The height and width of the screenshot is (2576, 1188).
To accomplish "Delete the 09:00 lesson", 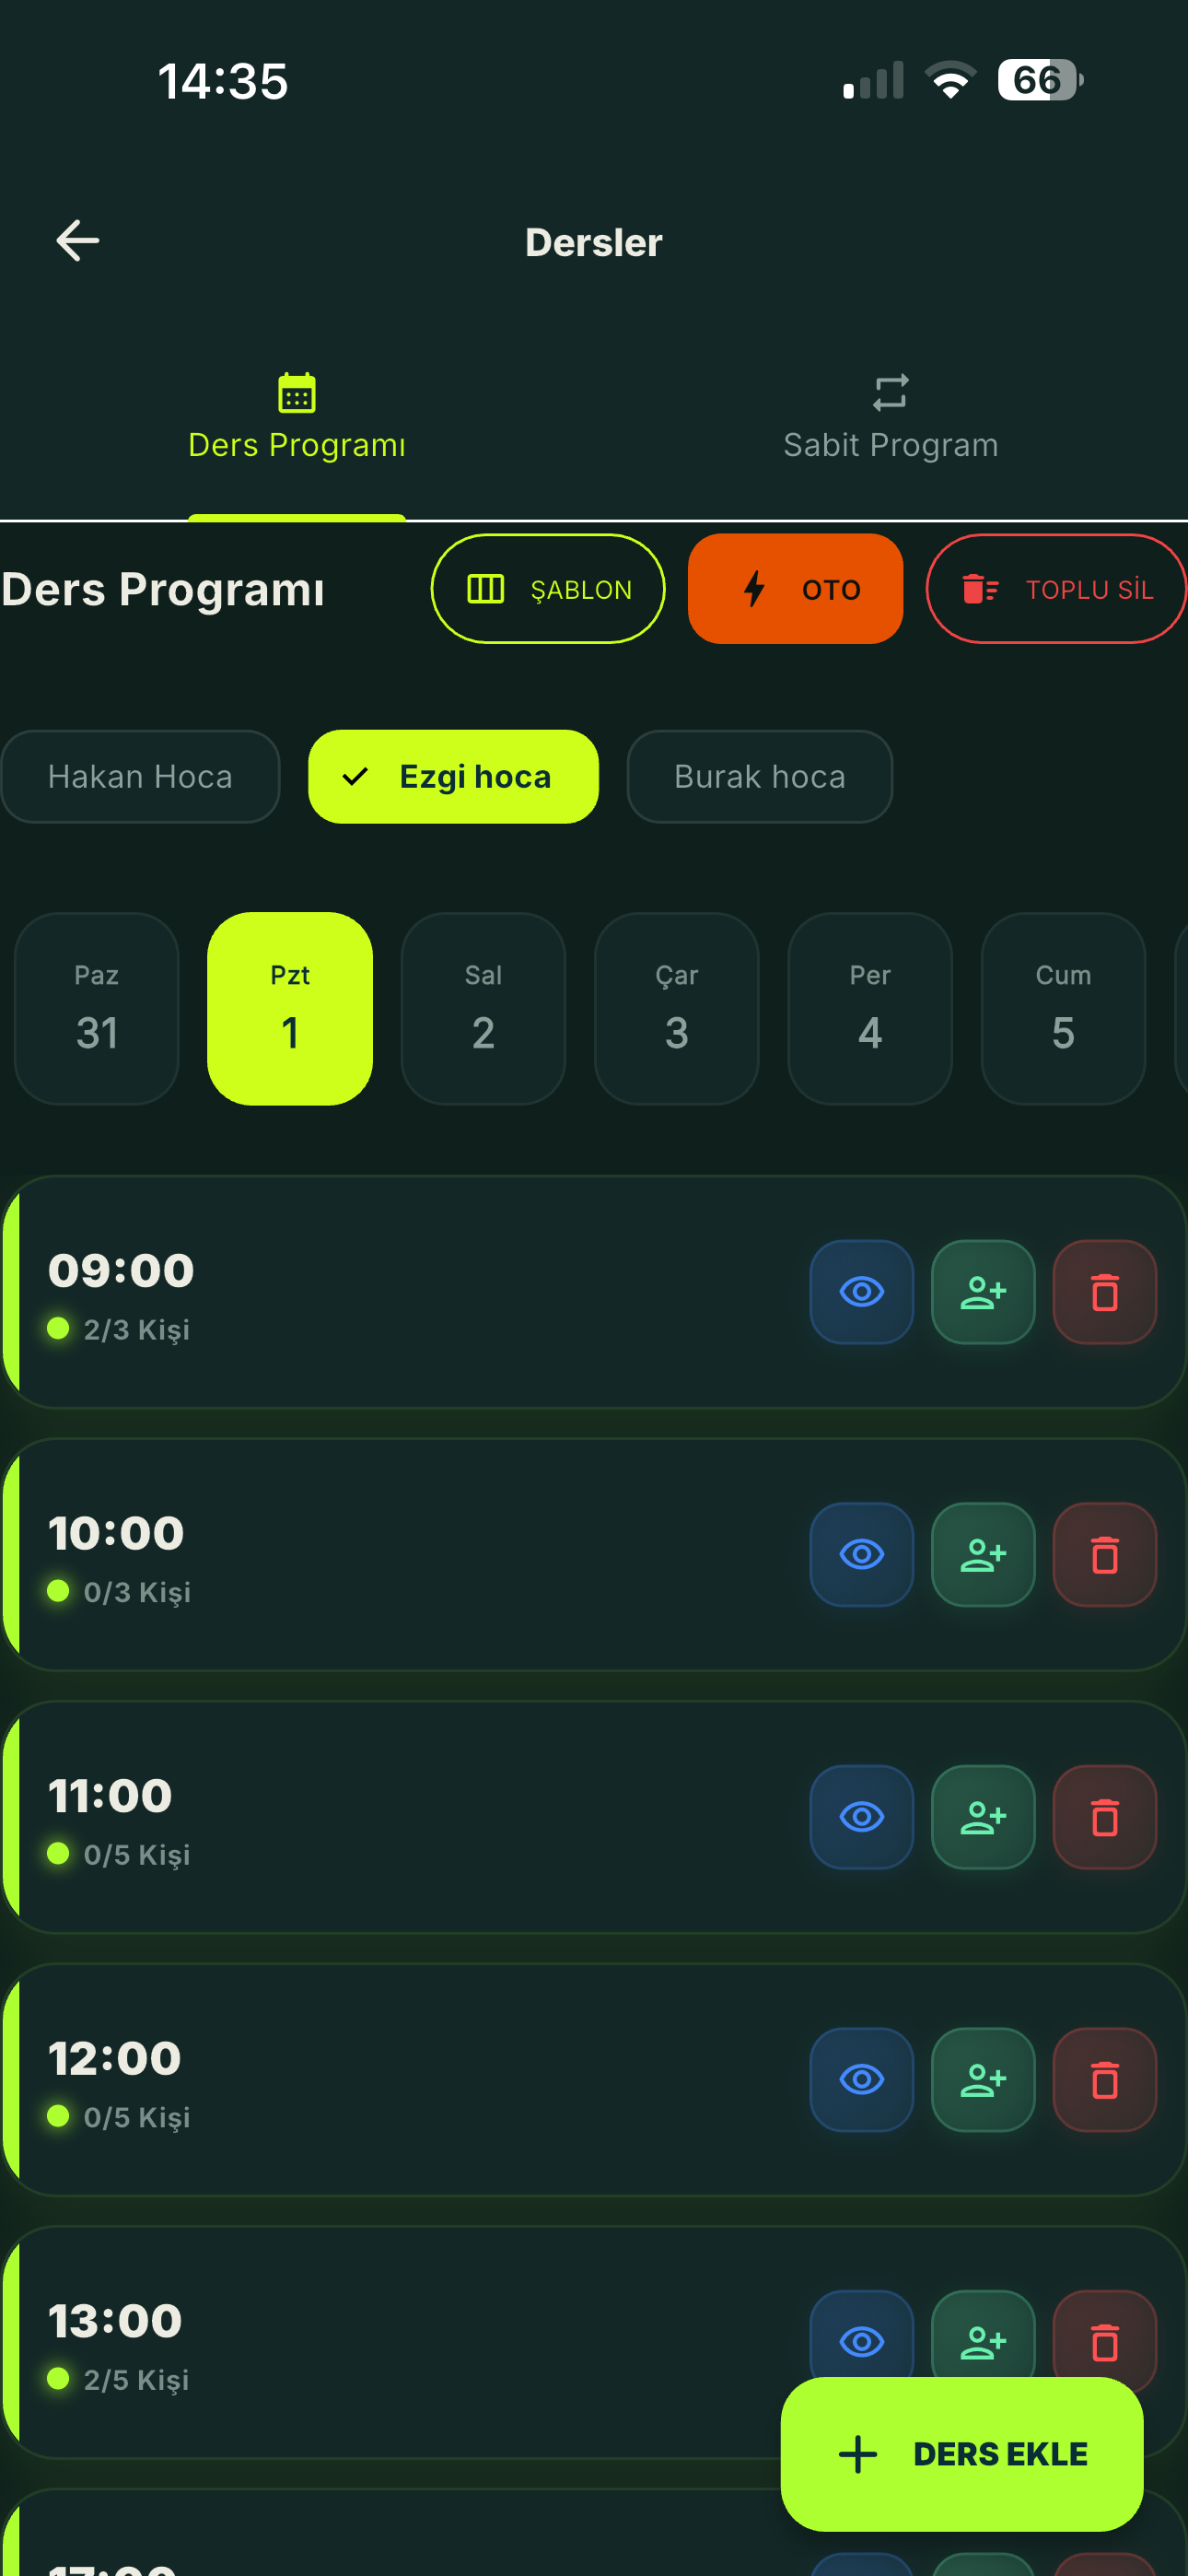I will coord(1104,1292).
